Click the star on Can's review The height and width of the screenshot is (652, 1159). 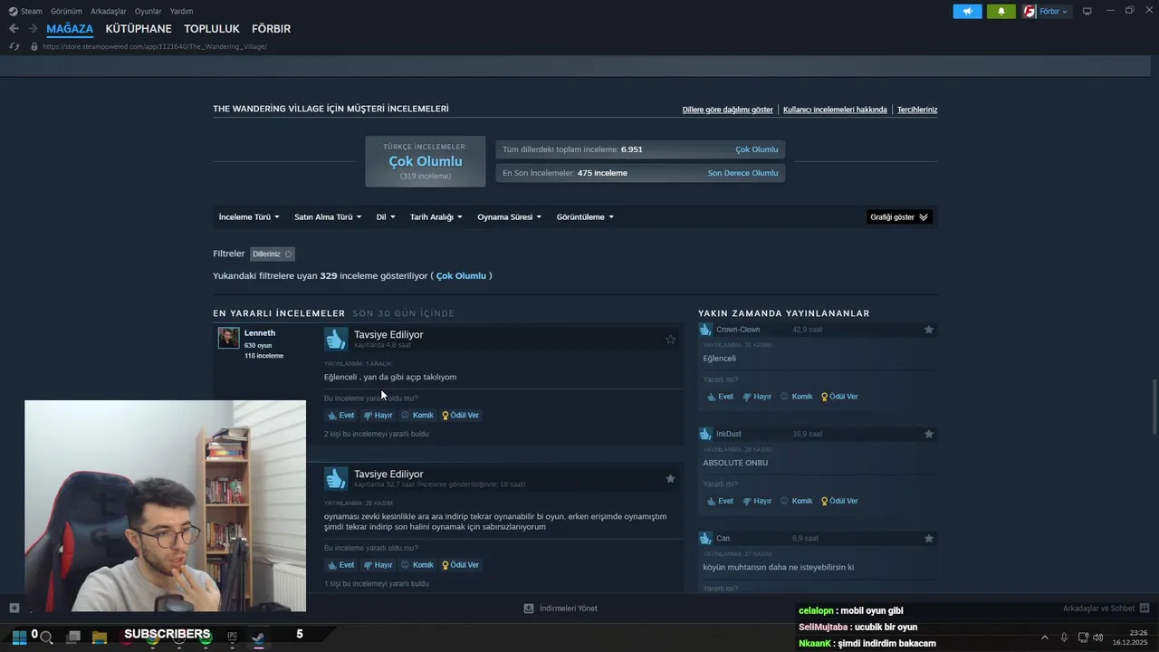[x=928, y=538]
